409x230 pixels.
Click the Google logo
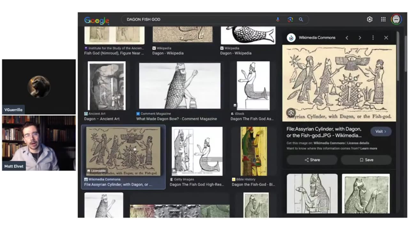tap(96, 20)
